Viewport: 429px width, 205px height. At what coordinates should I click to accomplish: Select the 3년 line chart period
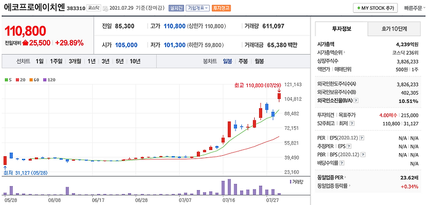point(105,62)
